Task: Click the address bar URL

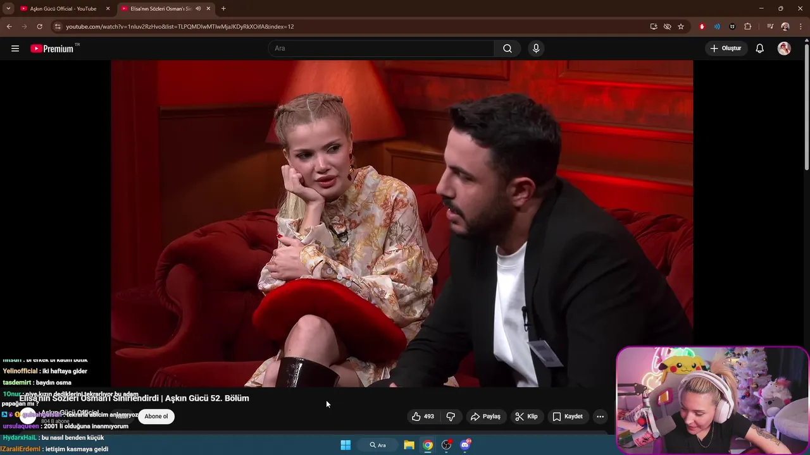Action: click(x=180, y=27)
